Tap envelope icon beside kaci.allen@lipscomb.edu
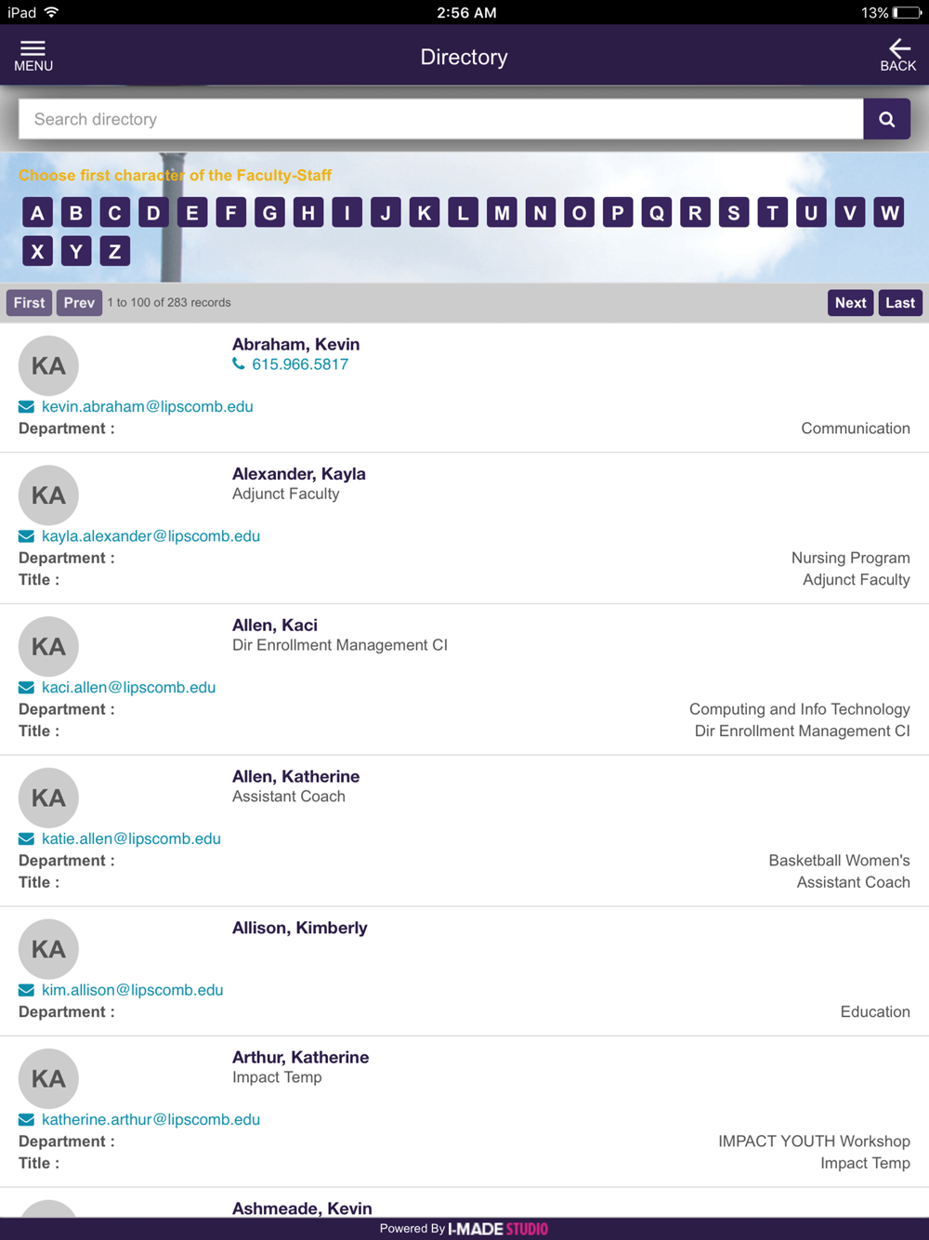Viewport: 929px width, 1240px height. pos(27,688)
